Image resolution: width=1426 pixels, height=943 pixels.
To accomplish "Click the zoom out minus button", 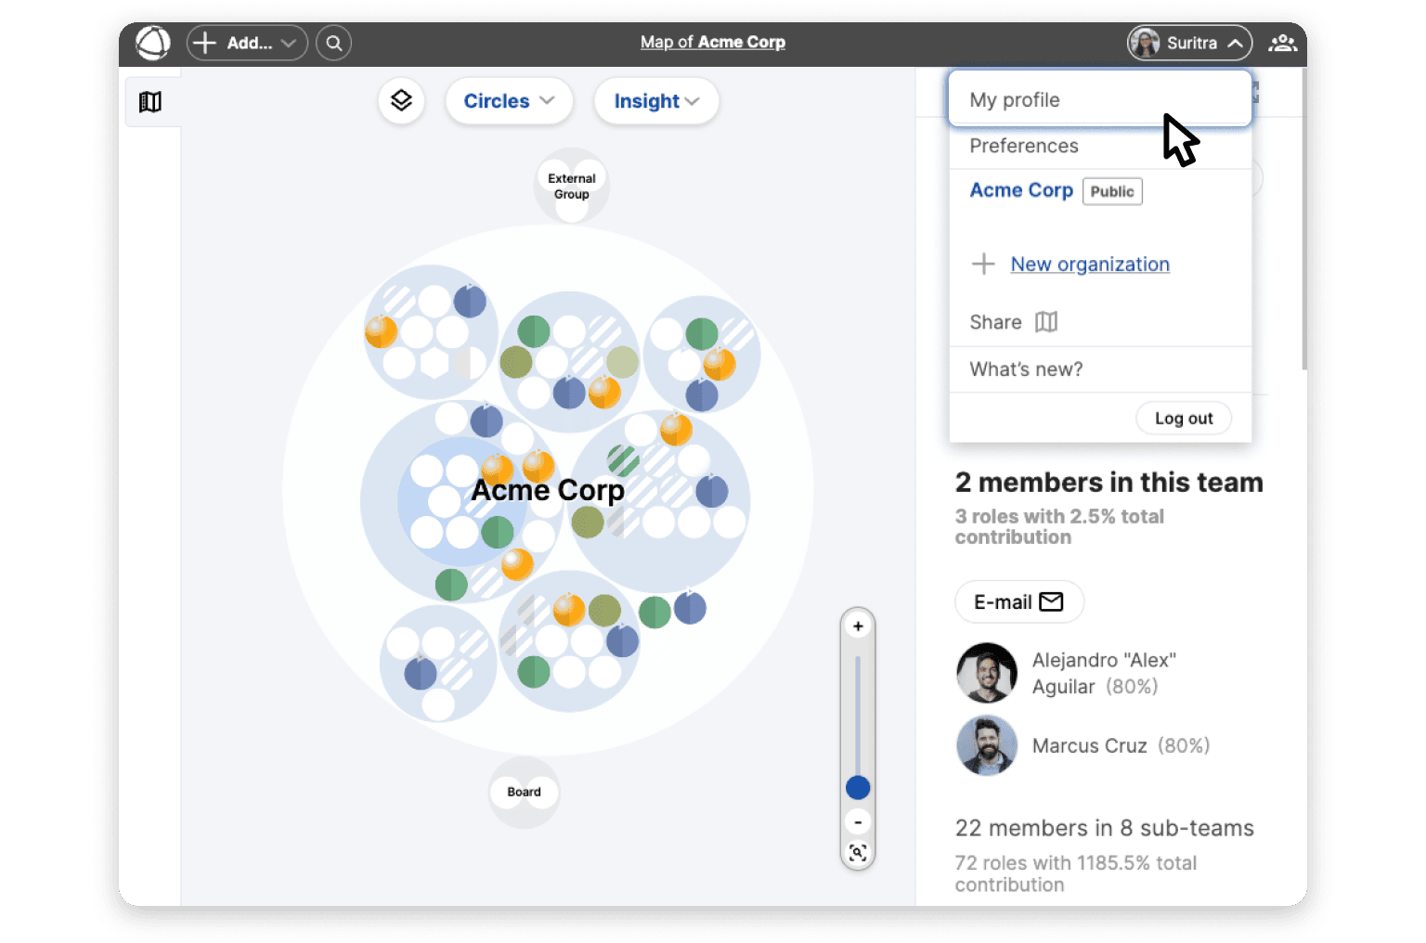I will coord(858,822).
